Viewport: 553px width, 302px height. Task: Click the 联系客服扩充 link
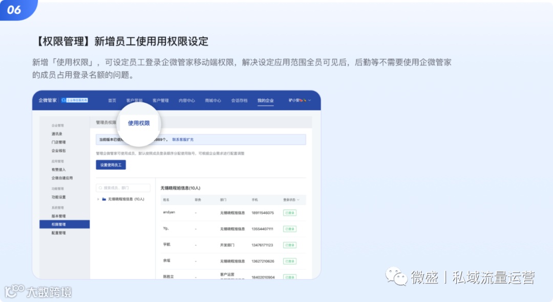click(183, 140)
